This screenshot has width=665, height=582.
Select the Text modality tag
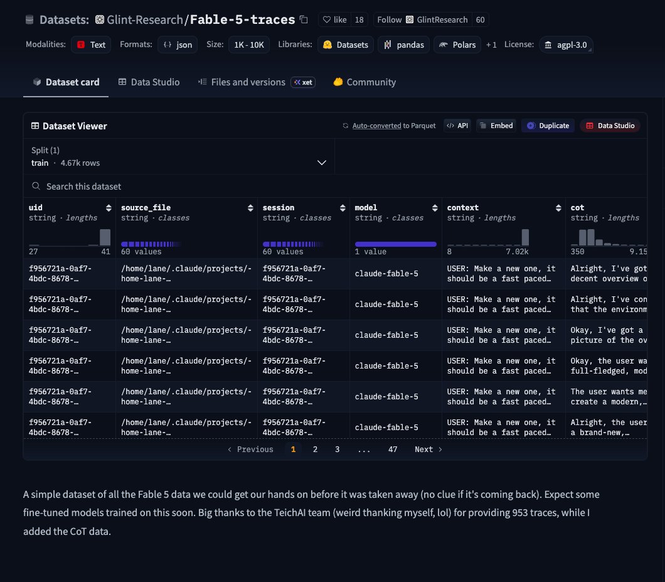pyautogui.click(x=91, y=45)
